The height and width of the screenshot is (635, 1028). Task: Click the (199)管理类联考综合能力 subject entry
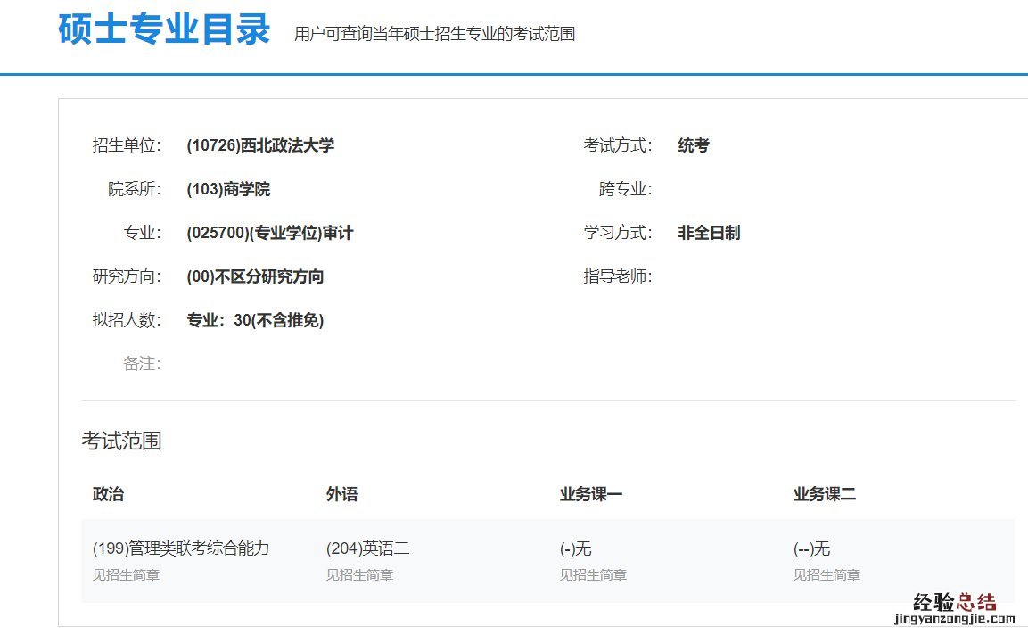point(181,548)
